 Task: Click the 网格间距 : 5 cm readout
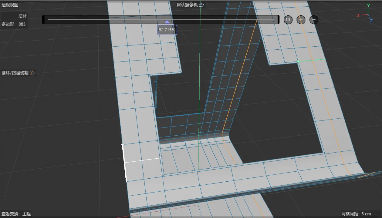click(x=356, y=214)
